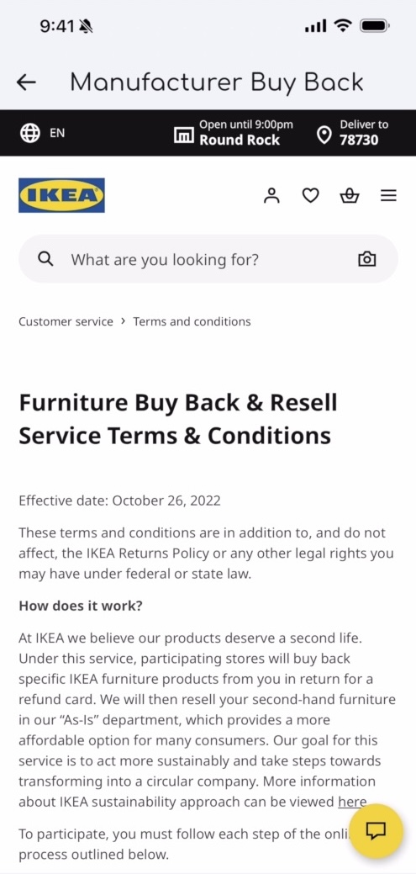Screen dimensions: 416x874
Task: Tap the delivery location pin icon
Action: [324, 135]
